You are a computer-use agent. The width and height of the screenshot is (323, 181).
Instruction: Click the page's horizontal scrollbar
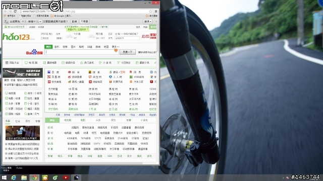pos(73,163)
